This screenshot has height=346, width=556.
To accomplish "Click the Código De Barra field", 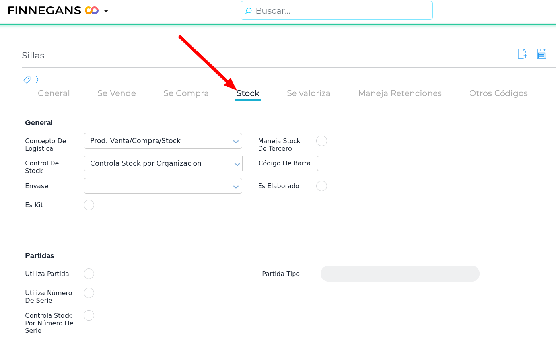I will (396, 163).
